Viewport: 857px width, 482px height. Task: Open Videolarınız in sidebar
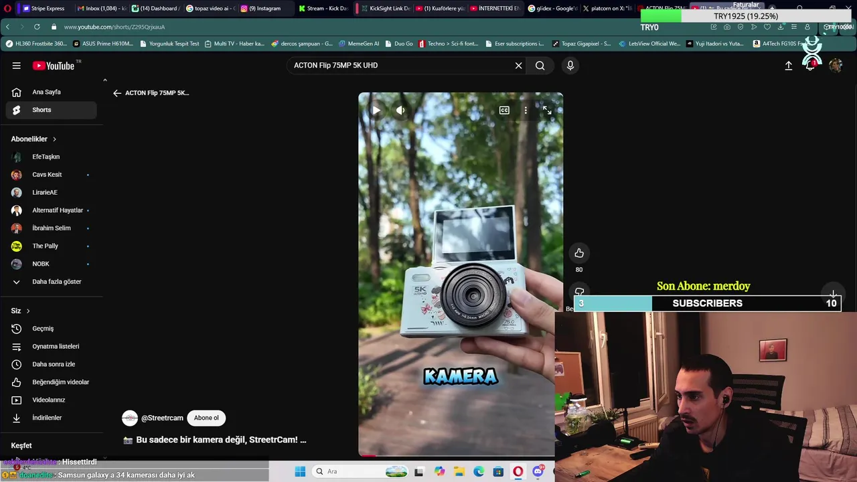(52, 400)
